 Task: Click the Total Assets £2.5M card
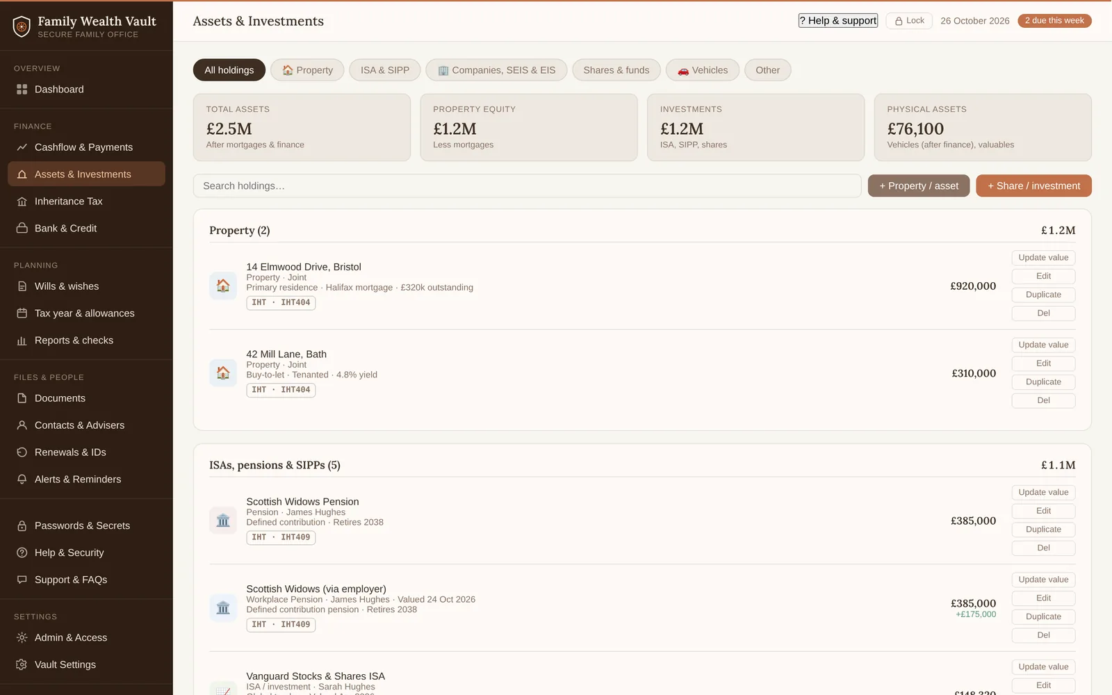point(302,128)
